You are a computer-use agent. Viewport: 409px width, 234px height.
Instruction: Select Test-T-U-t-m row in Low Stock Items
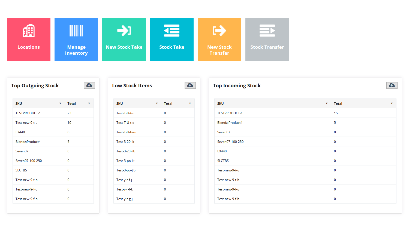(126, 113)
